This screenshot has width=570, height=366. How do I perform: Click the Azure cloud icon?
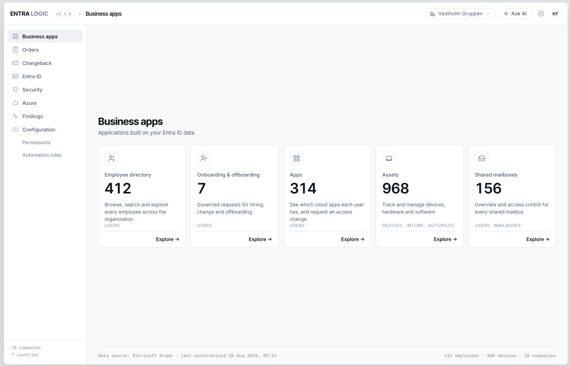pyautogui.click(x=15, y=103)
